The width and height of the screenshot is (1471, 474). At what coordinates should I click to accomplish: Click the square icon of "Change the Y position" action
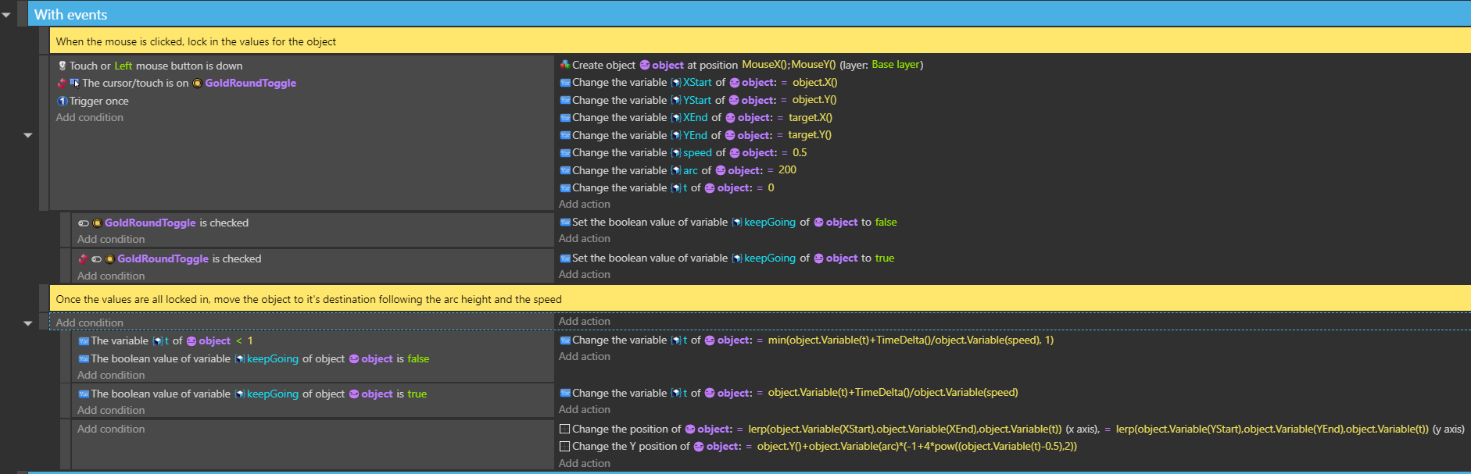(565, 447)
